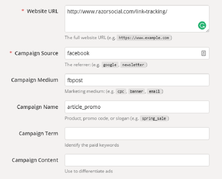Click the newsletter example tag

133,65
